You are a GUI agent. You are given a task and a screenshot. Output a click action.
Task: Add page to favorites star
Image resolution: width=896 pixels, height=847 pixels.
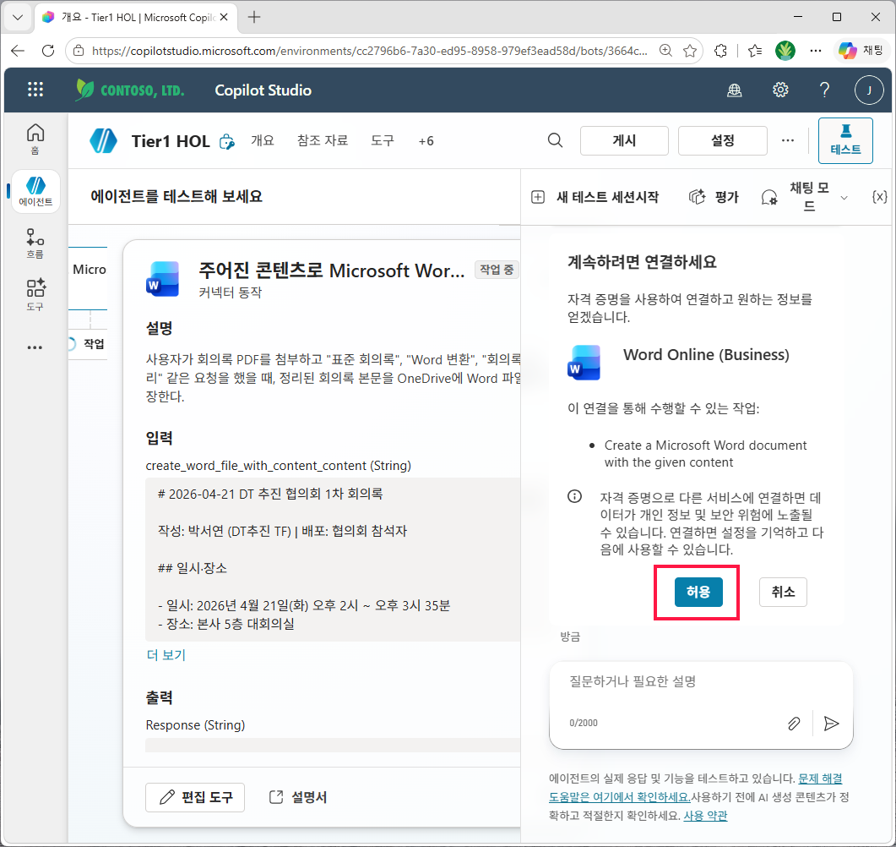point(690,51)
